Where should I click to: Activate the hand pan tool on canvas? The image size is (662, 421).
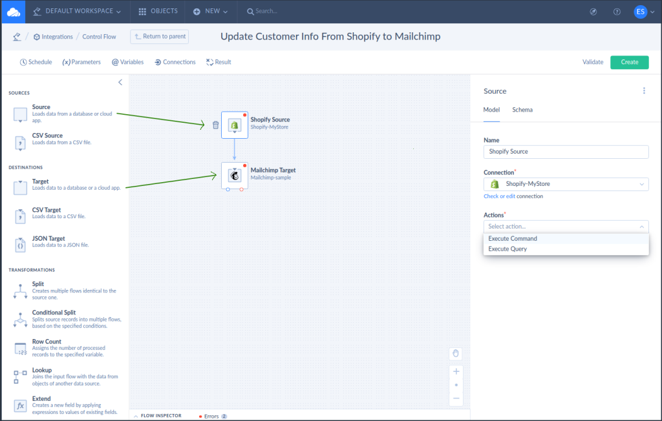coord(456,353)
